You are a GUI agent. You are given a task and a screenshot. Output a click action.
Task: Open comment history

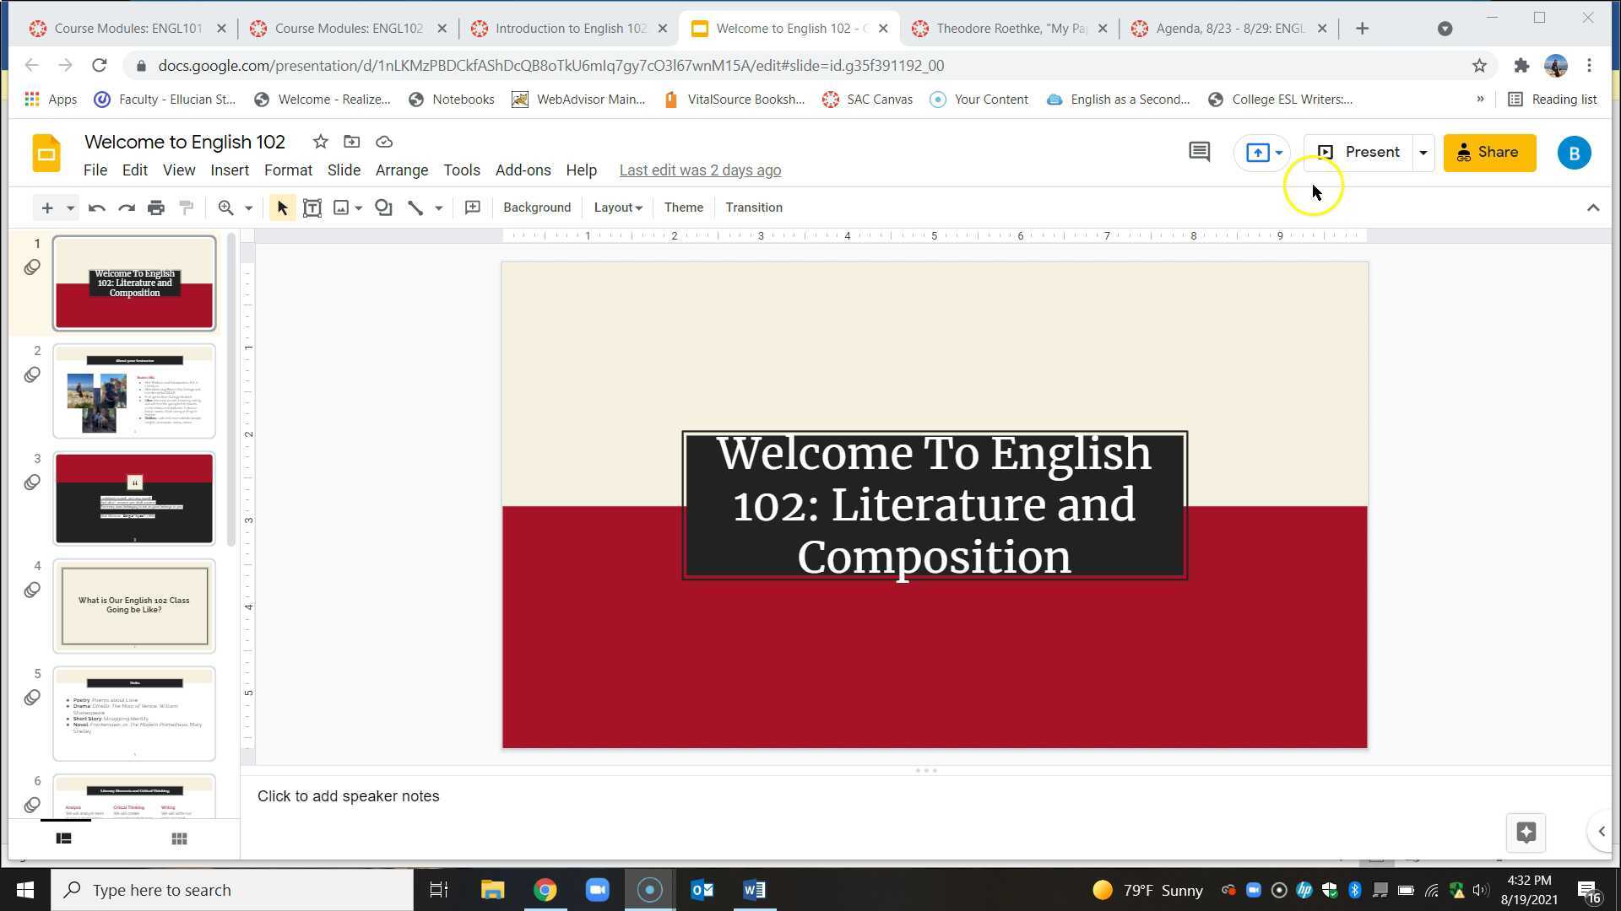tap(1198, 152)
